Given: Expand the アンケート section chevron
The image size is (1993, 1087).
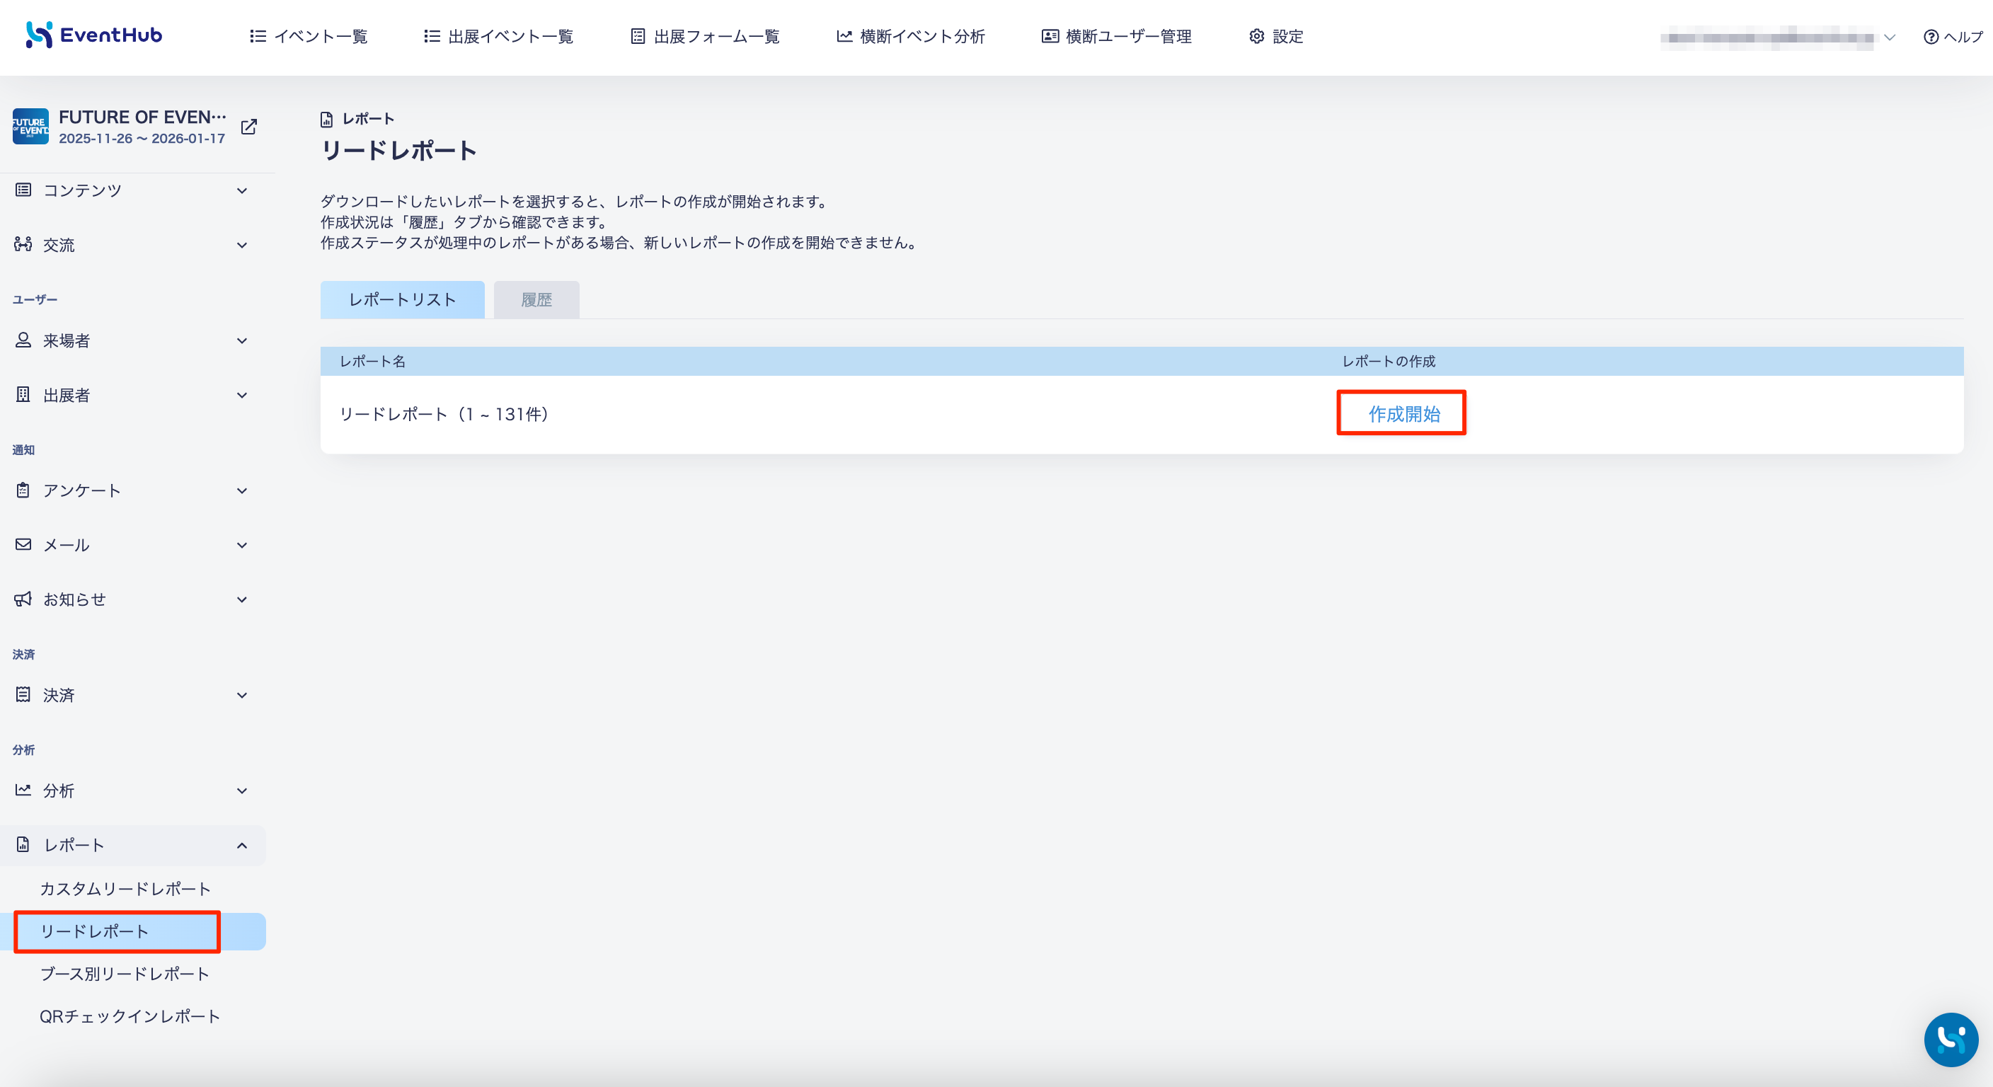Looking at the screenshot, I should 242,490.
